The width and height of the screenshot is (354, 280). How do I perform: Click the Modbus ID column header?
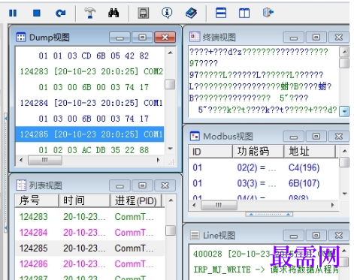click(210, 152)
